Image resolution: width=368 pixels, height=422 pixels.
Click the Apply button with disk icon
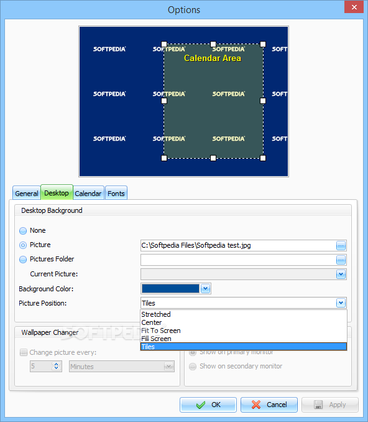[330, 405]
